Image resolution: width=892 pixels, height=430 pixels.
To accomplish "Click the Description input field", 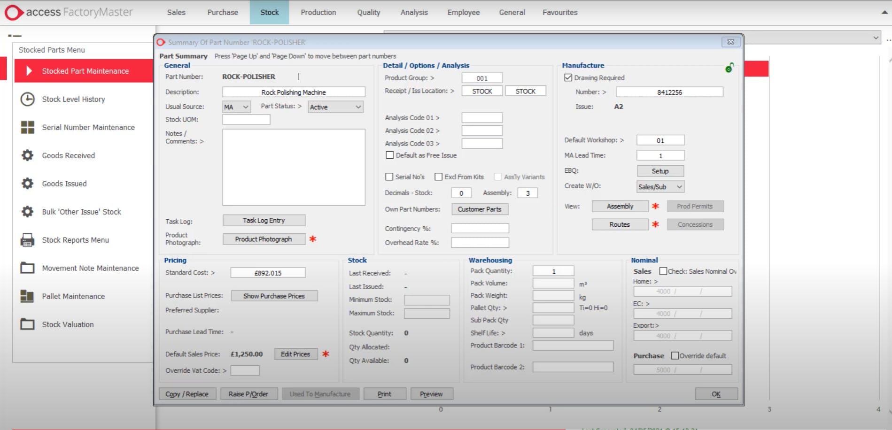I will pos(294,92).
